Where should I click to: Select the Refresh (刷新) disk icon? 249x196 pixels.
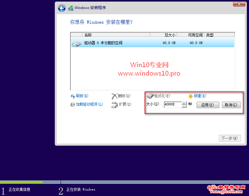coord(73,96)
